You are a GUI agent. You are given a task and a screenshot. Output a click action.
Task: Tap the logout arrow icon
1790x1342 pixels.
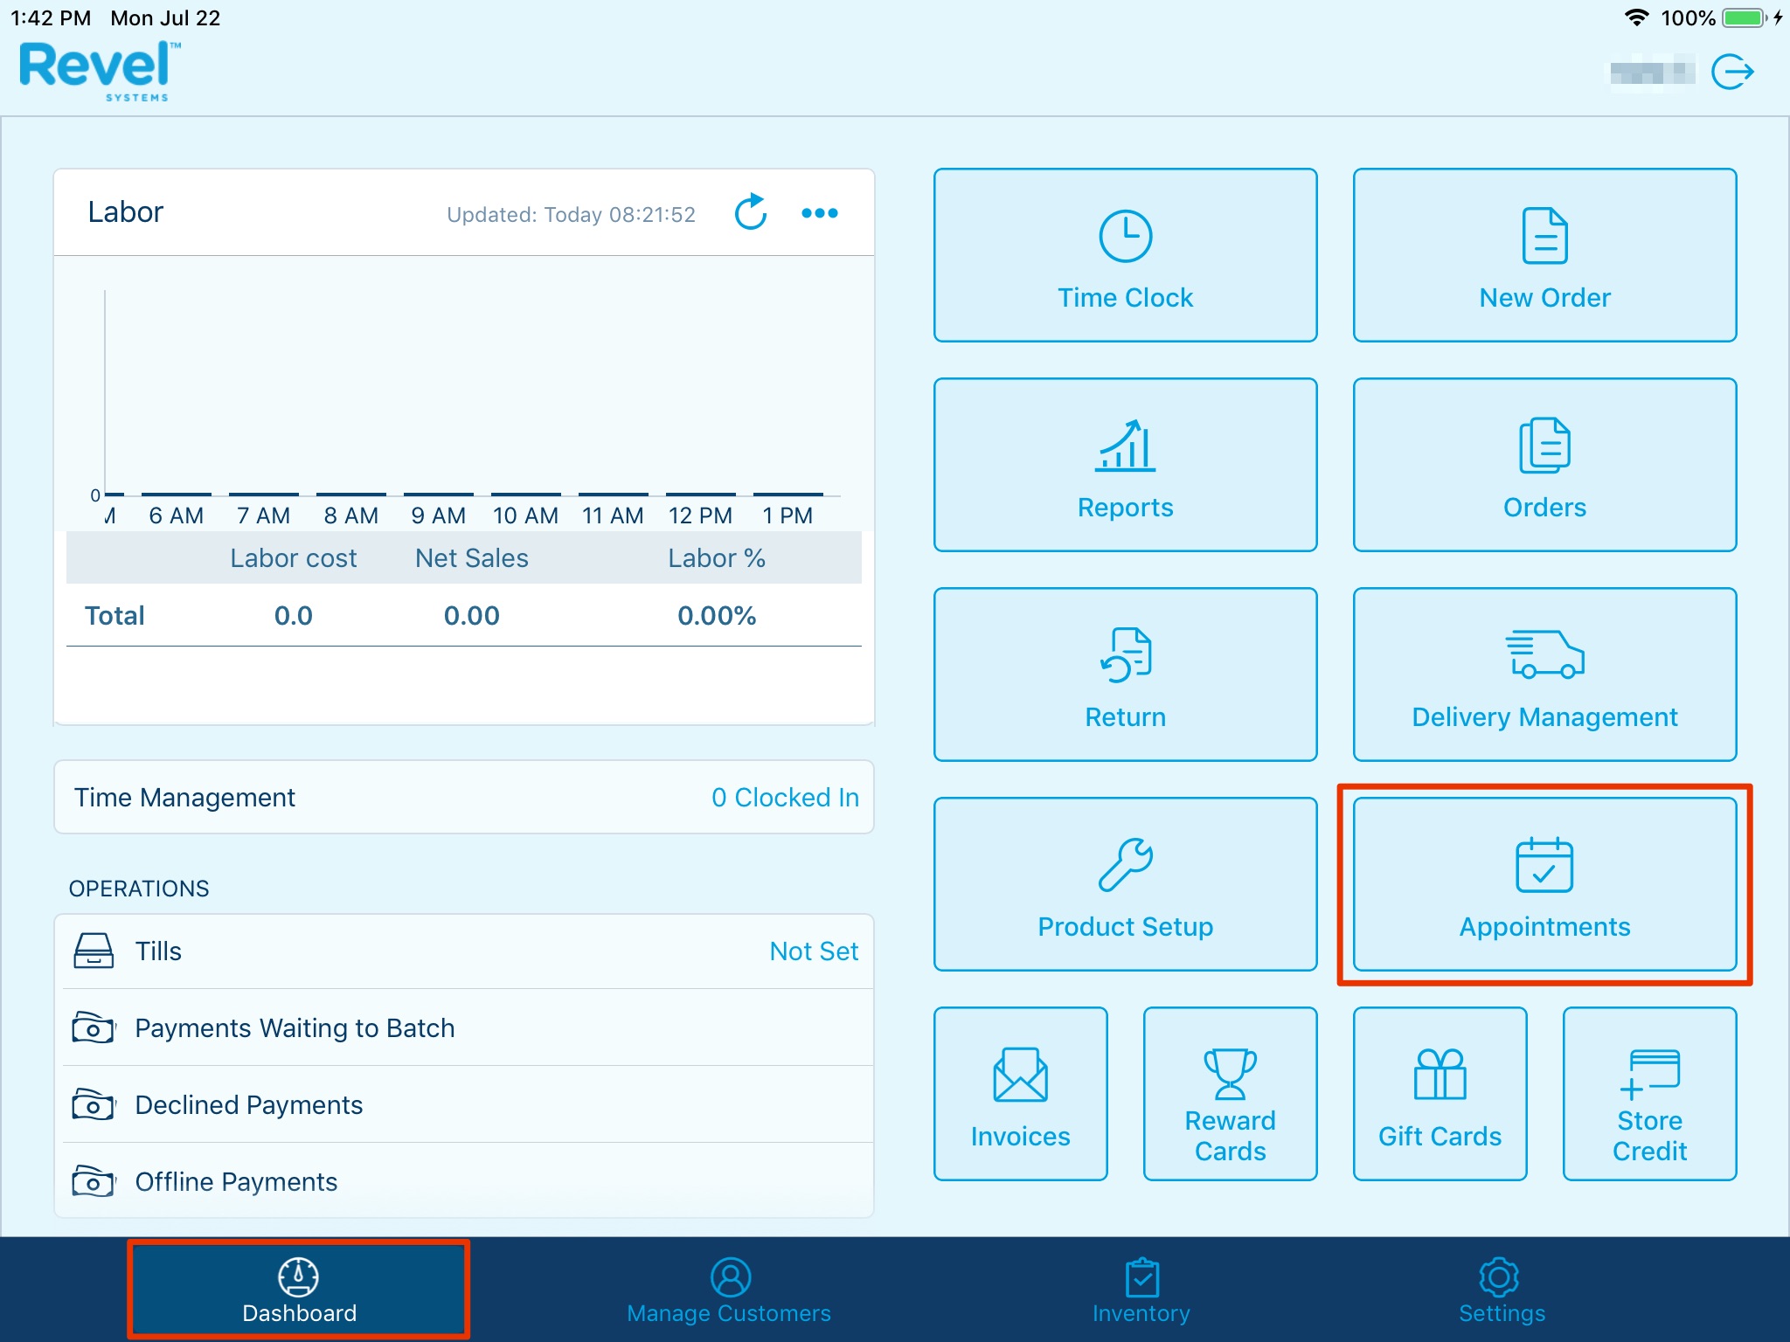pos(1731,72)
